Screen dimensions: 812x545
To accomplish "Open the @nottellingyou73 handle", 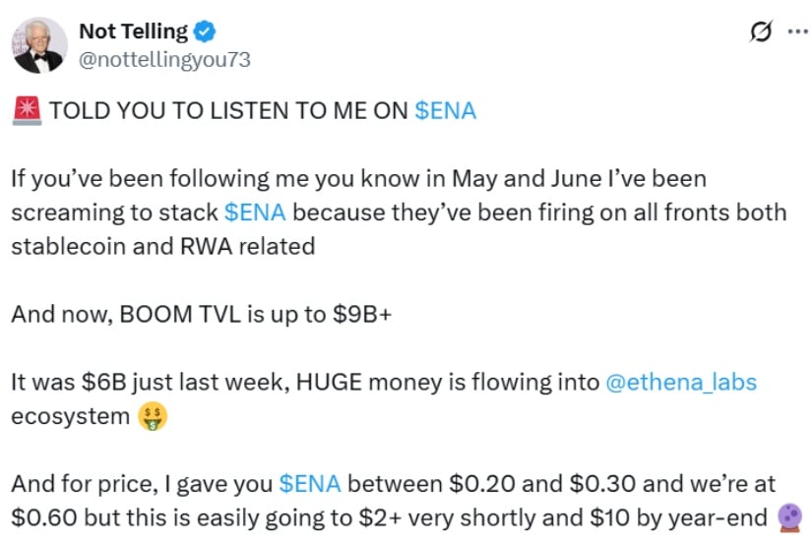I will [164, 60].
